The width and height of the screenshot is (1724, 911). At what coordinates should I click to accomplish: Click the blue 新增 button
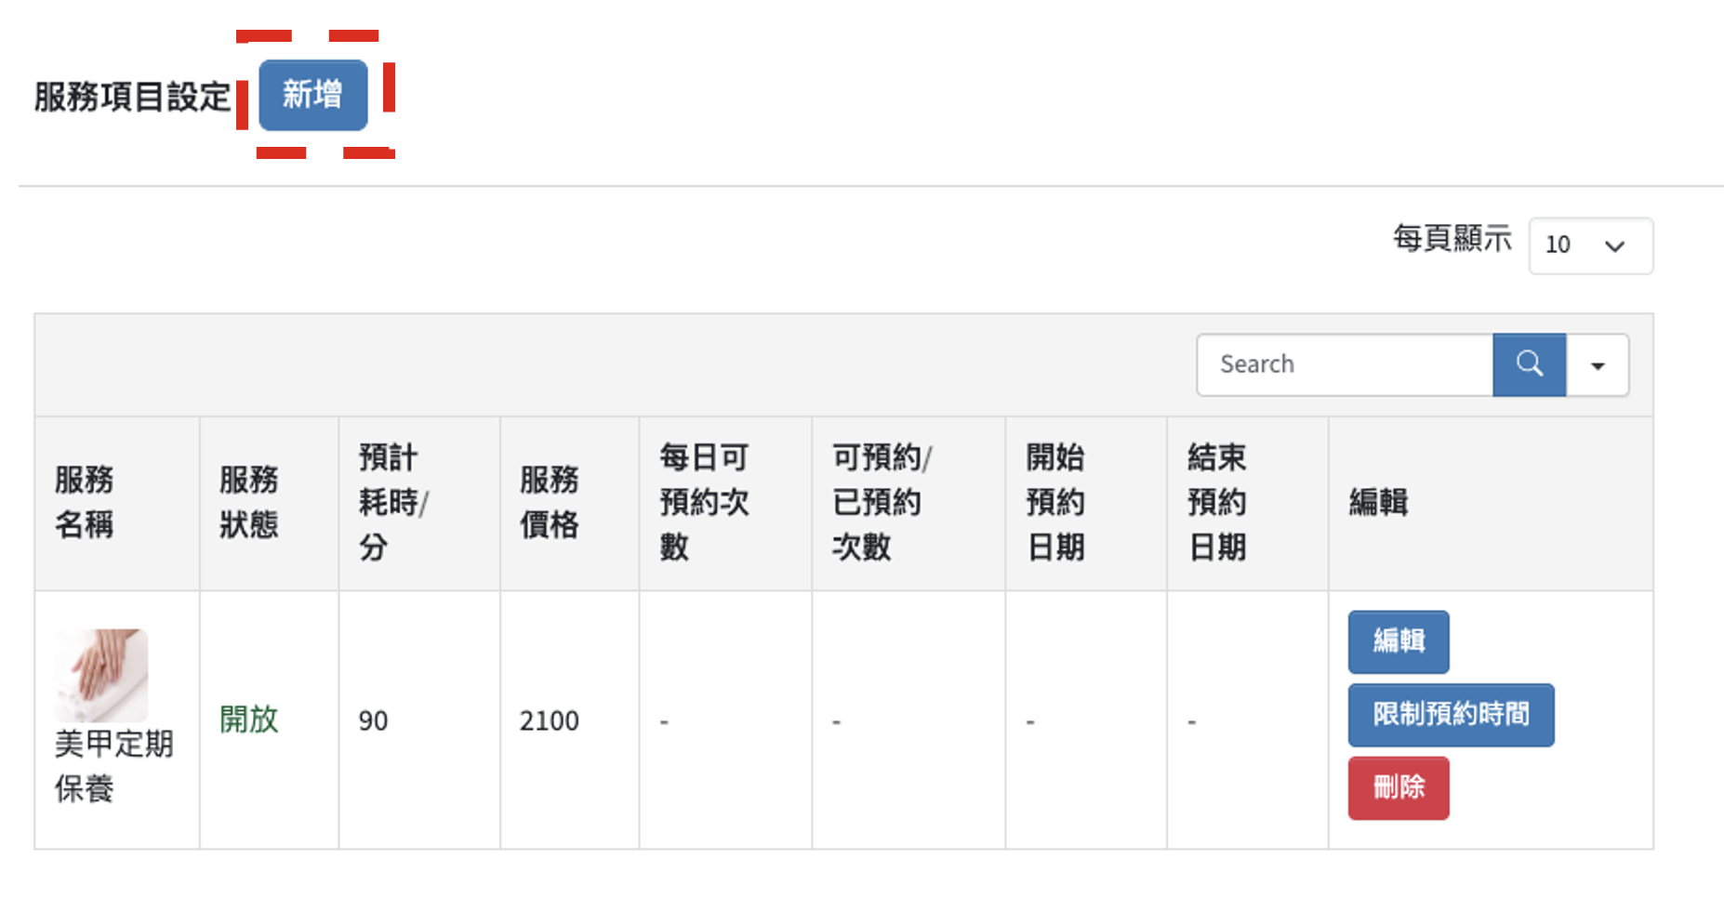coord(312,95)
